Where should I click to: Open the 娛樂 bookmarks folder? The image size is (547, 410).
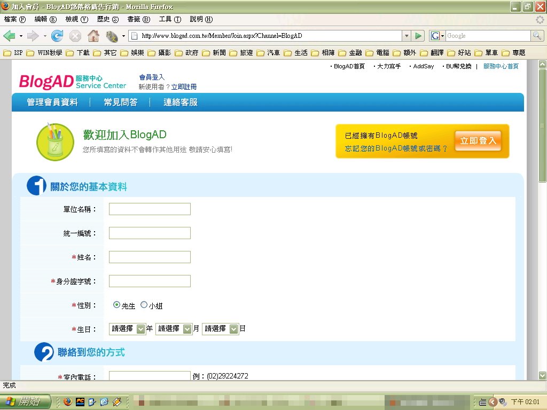[x=132, y=53]
